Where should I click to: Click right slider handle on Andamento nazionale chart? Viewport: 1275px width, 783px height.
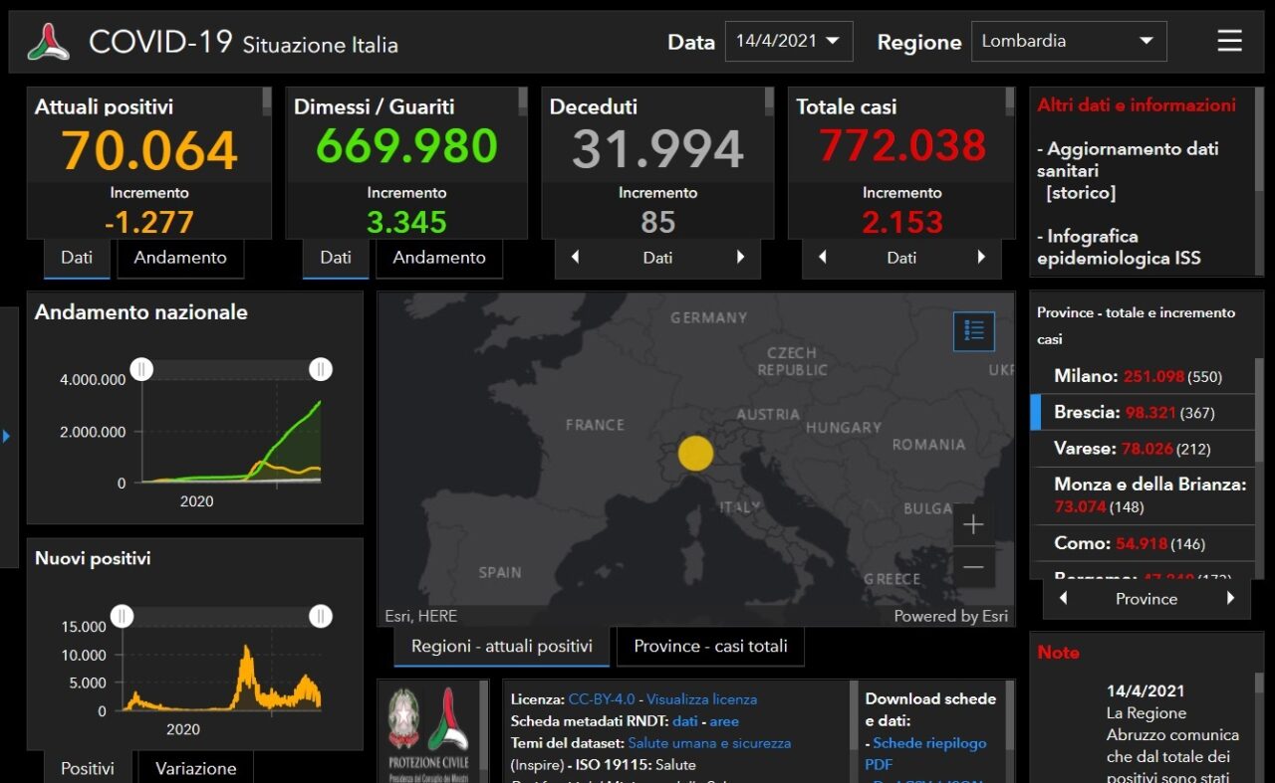point(320,370)
